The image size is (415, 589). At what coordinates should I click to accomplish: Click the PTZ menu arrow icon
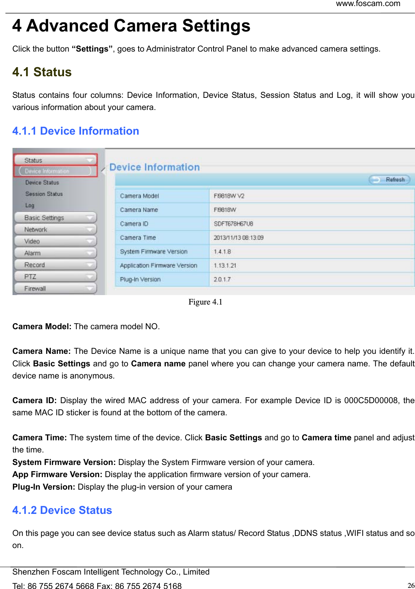tap(90, 276)
